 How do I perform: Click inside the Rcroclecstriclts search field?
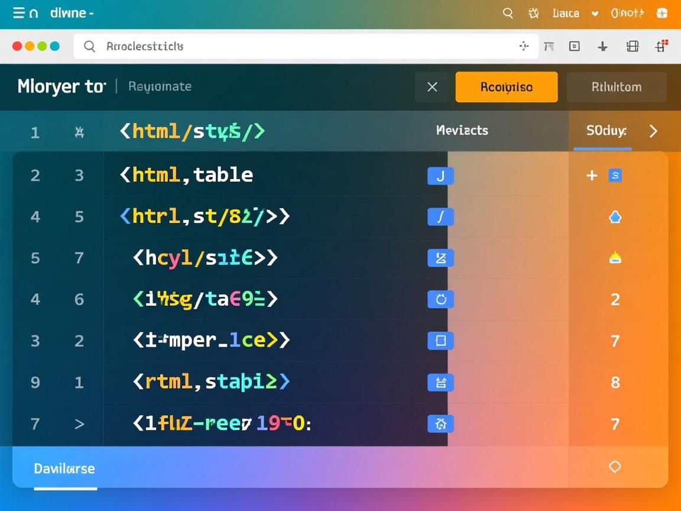click(x=296, y=46)
